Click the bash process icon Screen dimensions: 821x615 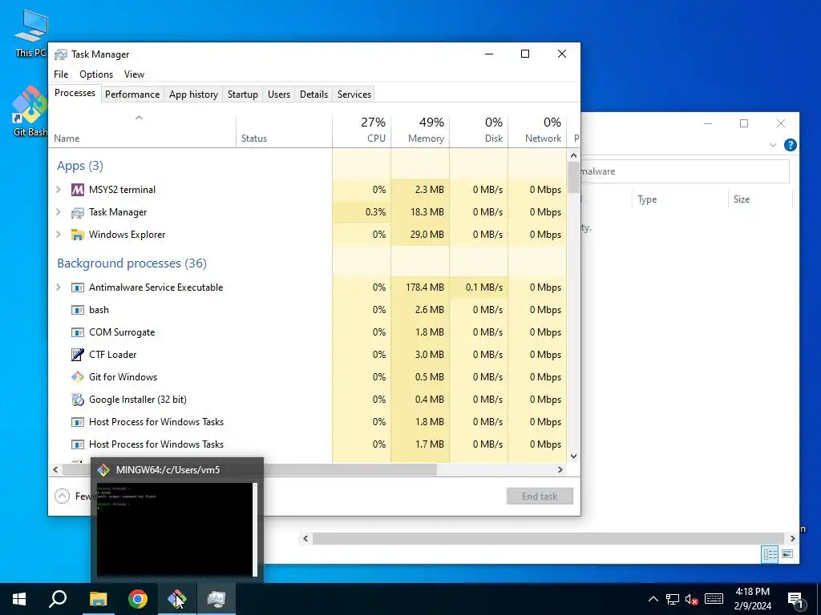click(x=78, y=310)
